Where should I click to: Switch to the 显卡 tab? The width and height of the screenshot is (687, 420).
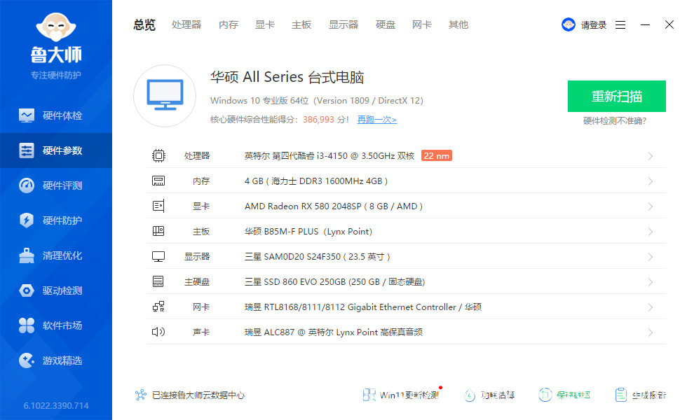coord(265,25)
